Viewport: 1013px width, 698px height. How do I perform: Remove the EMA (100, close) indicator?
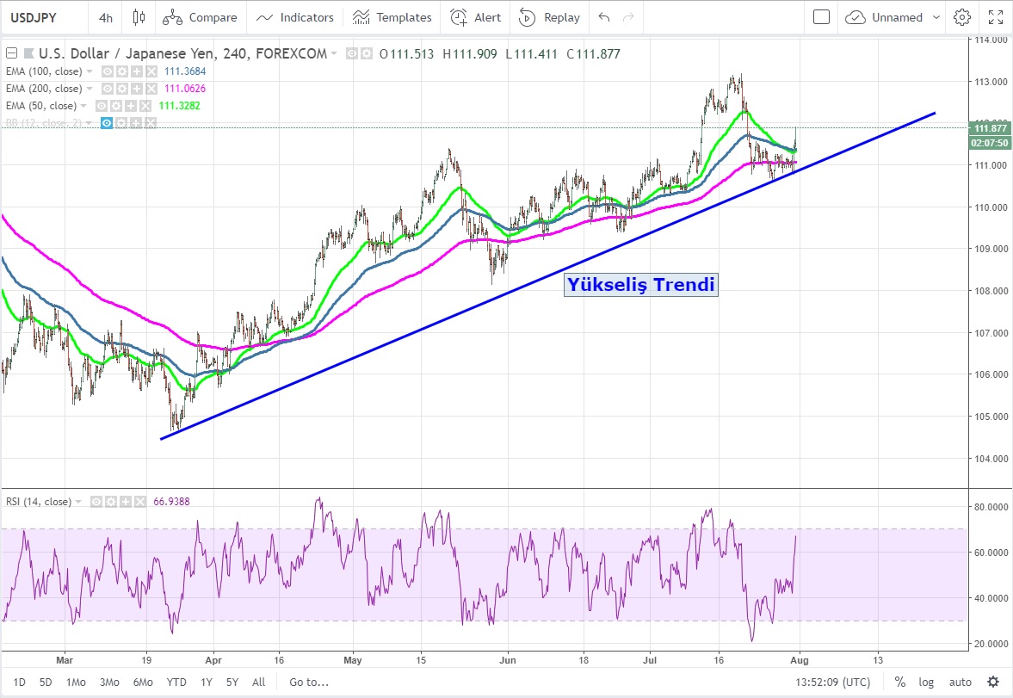pyautogui.click(x=151, y=71)
